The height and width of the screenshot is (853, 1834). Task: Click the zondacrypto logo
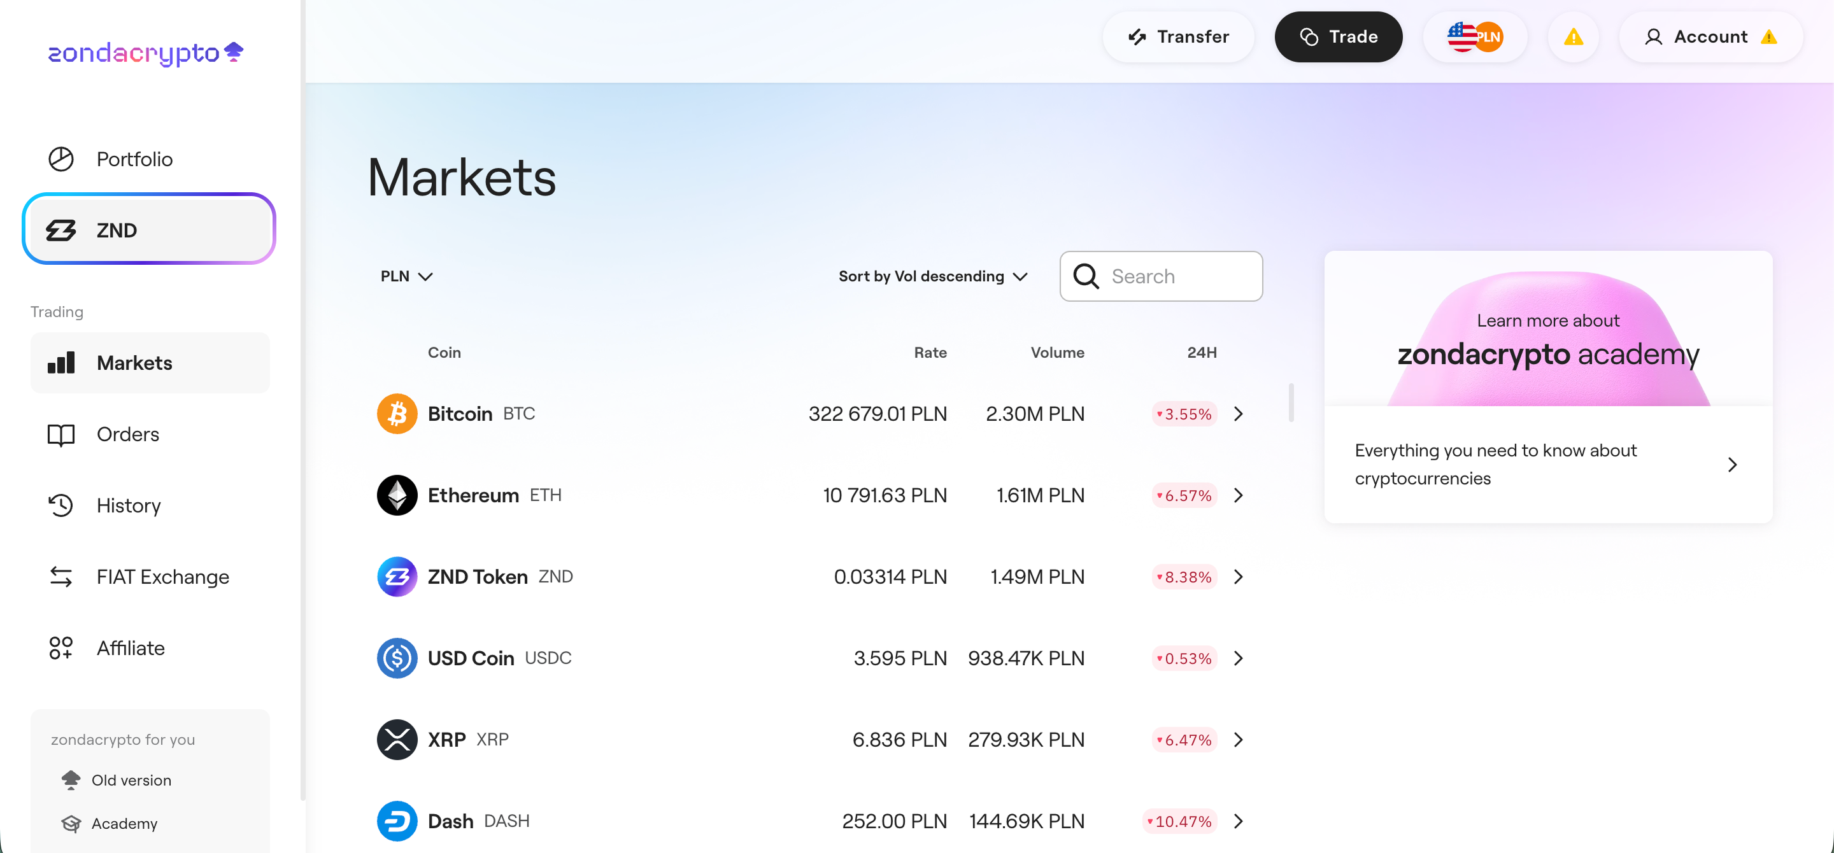[145, 53]
